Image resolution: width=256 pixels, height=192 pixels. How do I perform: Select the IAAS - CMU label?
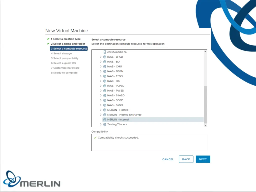(114, 66)
